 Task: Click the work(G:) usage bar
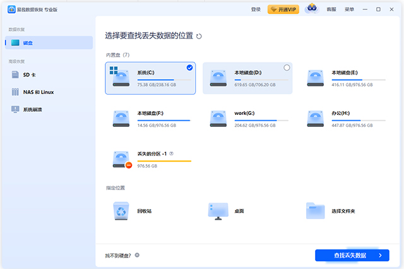tap(261, 121)
